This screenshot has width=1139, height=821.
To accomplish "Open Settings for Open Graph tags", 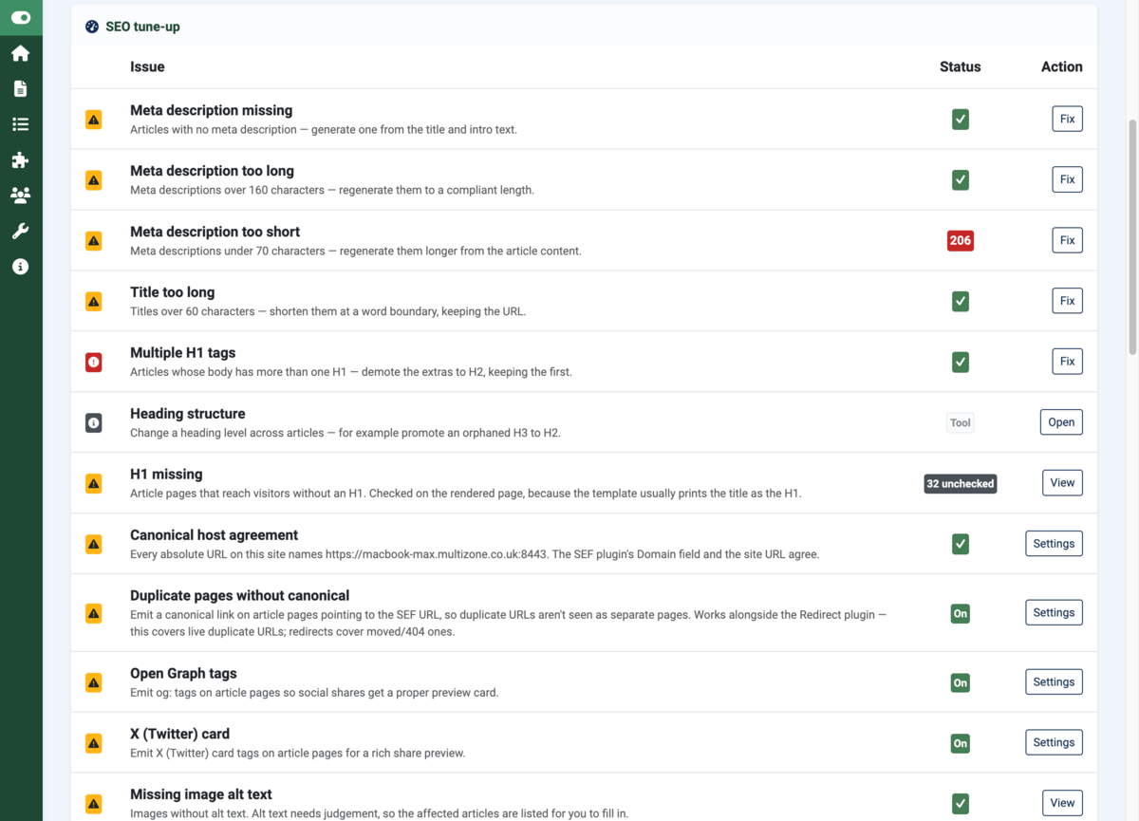I will tap(1054, 682).
